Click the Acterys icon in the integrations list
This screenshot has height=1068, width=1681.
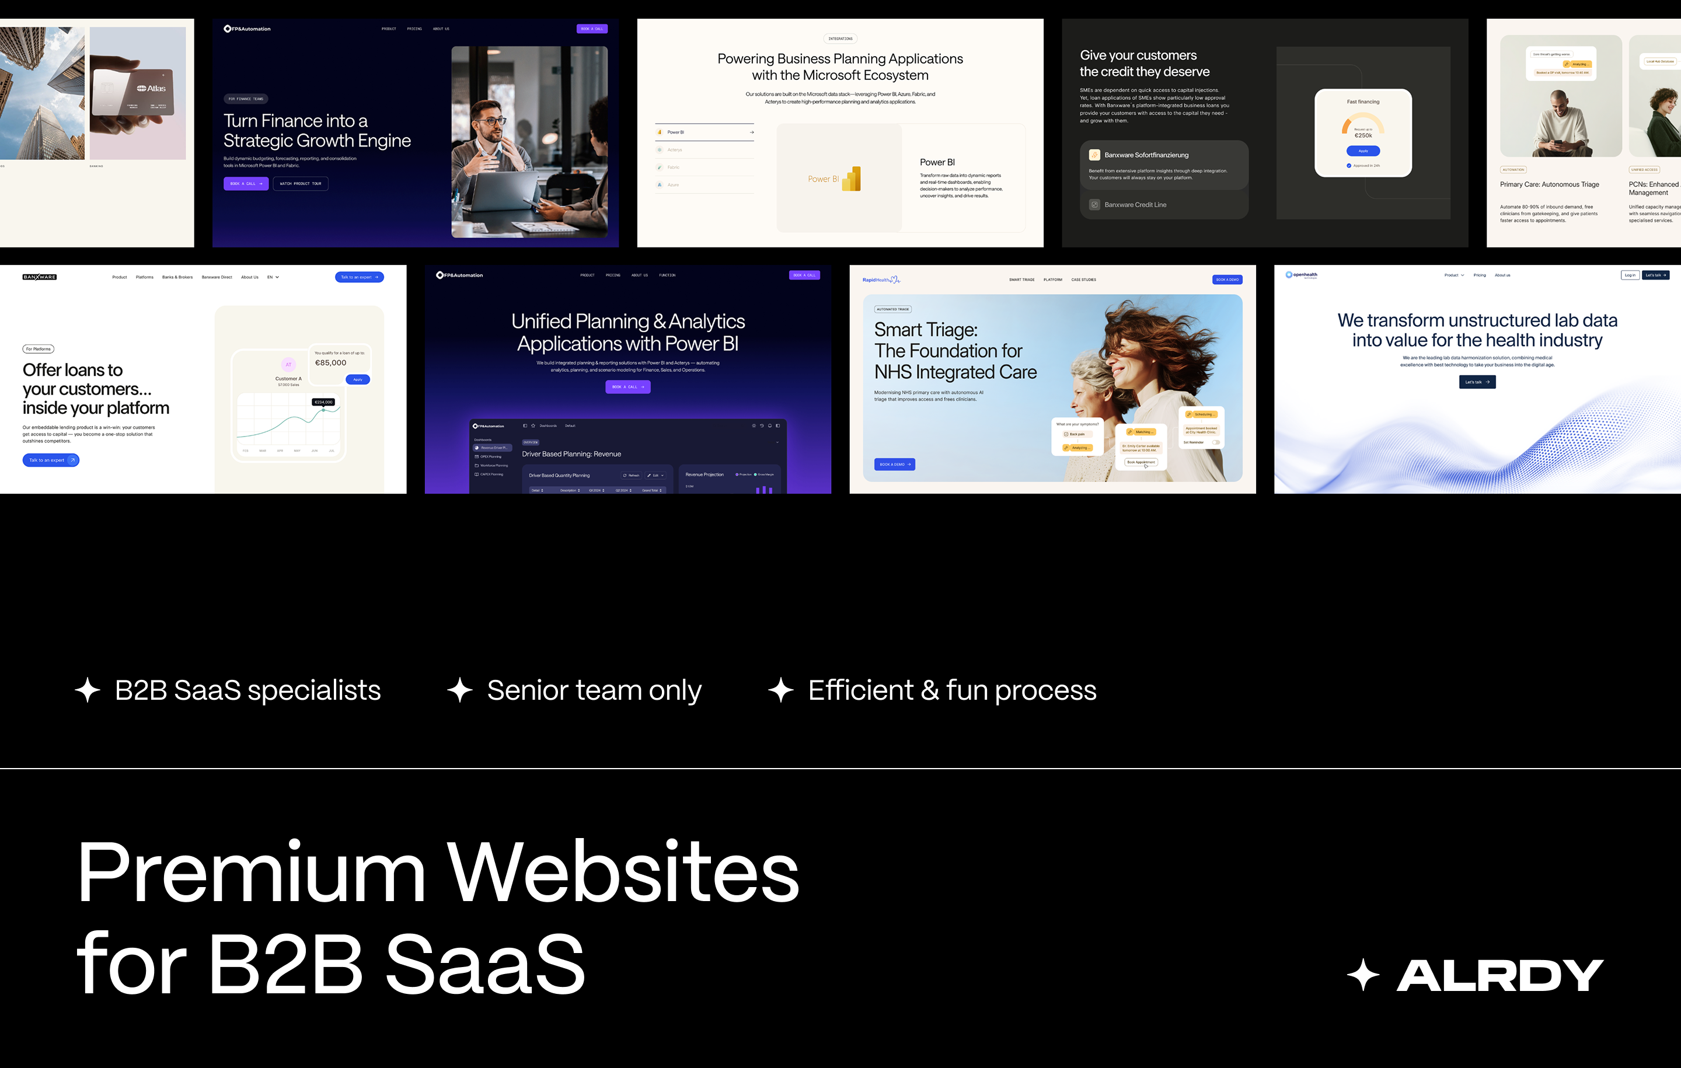tap(659, 149)
